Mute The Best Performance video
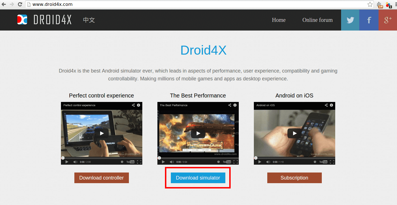Screen dimensions: 397x205 [x=172, y=162]
